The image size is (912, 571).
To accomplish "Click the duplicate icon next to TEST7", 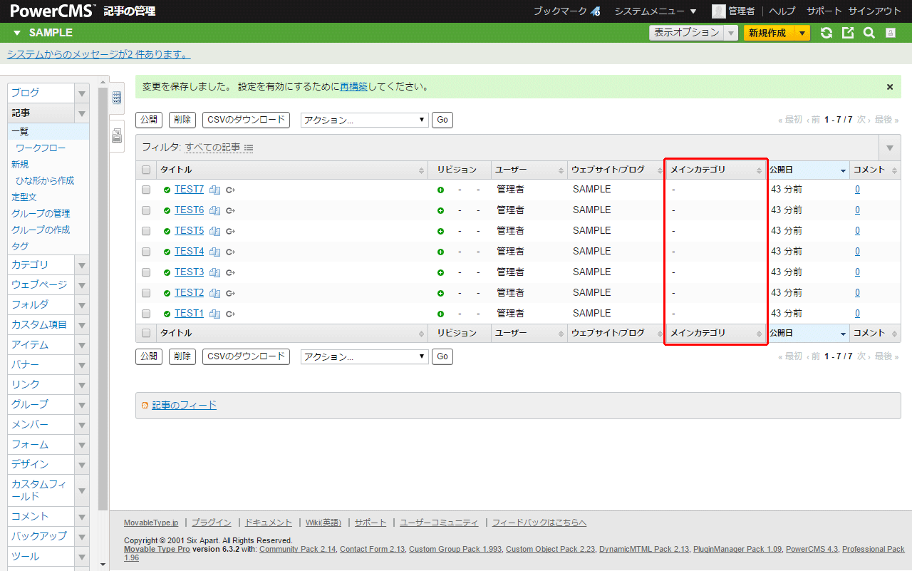I will [215, 190].
